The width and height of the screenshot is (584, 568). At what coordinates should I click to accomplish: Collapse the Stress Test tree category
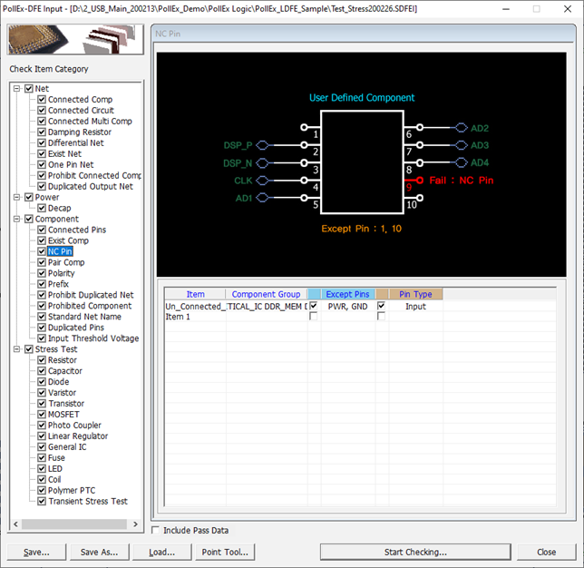16,349
